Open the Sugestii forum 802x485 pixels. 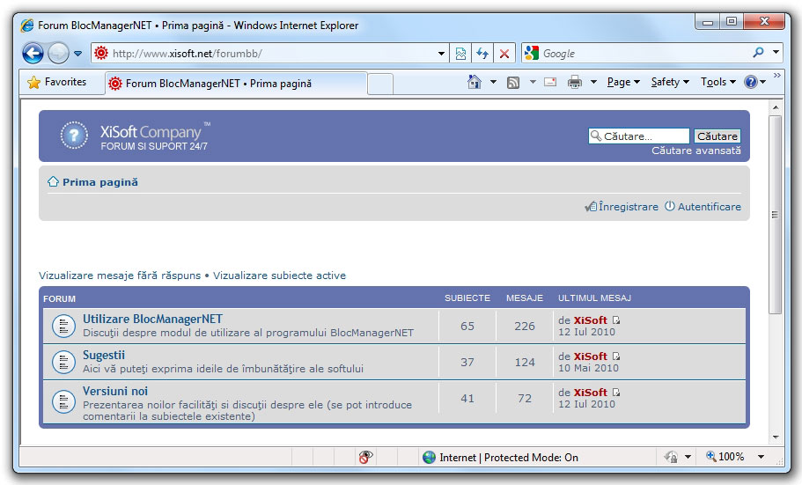tap(104, 355)
